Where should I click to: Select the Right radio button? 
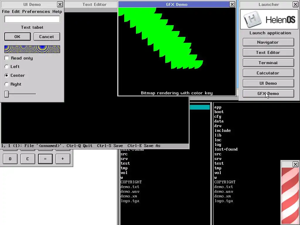click(7, 84)
